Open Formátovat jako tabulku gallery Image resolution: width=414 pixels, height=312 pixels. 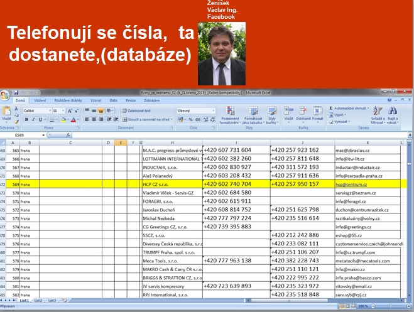tap(253, 116)
